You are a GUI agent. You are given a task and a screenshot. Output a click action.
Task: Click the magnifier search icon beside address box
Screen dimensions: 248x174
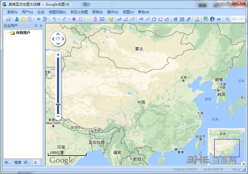227,19
